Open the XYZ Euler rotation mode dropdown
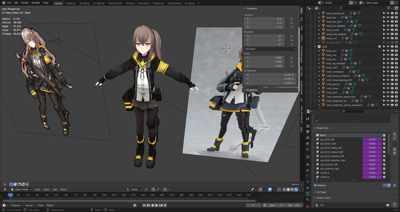 pos(270,49)
